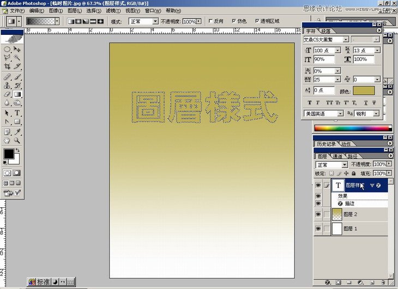Viewport: 398px width, 289px height.
Task: Toggle the 透明区域 (transparency) checkbox
Action: click(x=257, y=21)
